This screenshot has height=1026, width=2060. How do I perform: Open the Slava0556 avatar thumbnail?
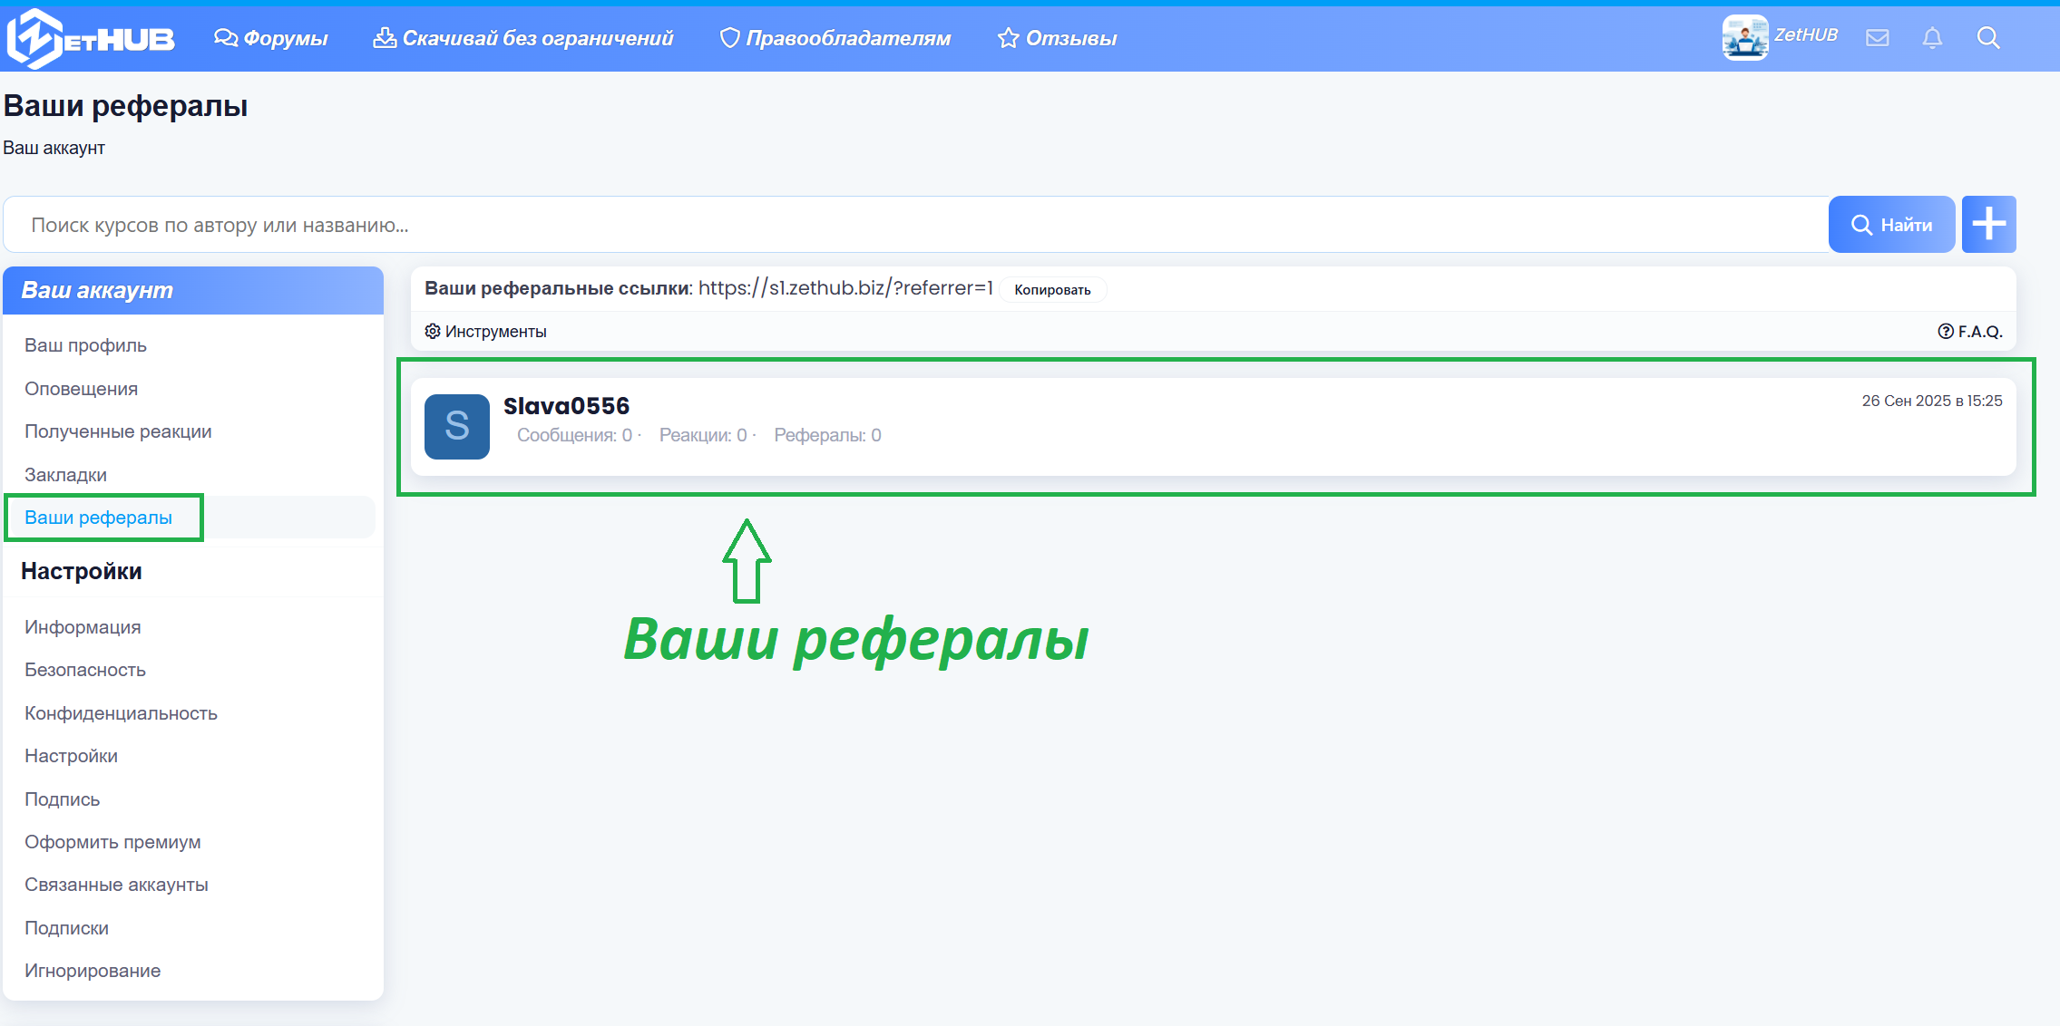coord(457,427)
